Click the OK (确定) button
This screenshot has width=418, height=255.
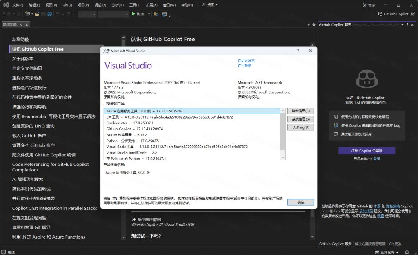pos(301,202)
